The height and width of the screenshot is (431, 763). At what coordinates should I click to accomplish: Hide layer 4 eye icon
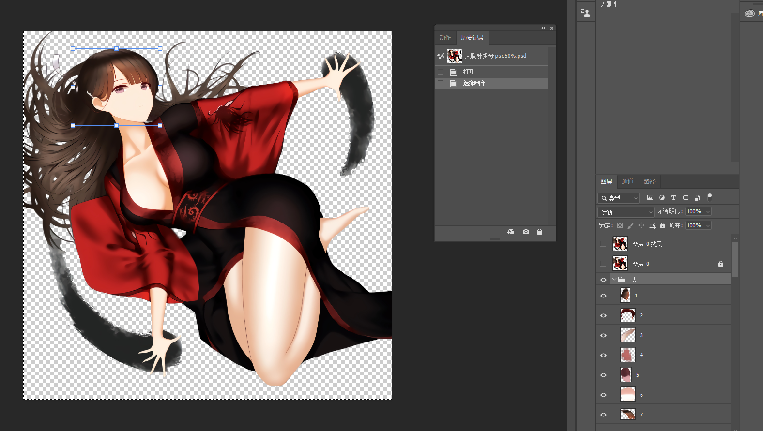tap(603, 355)
